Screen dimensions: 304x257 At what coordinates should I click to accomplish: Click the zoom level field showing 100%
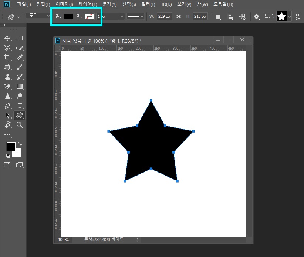63,240
